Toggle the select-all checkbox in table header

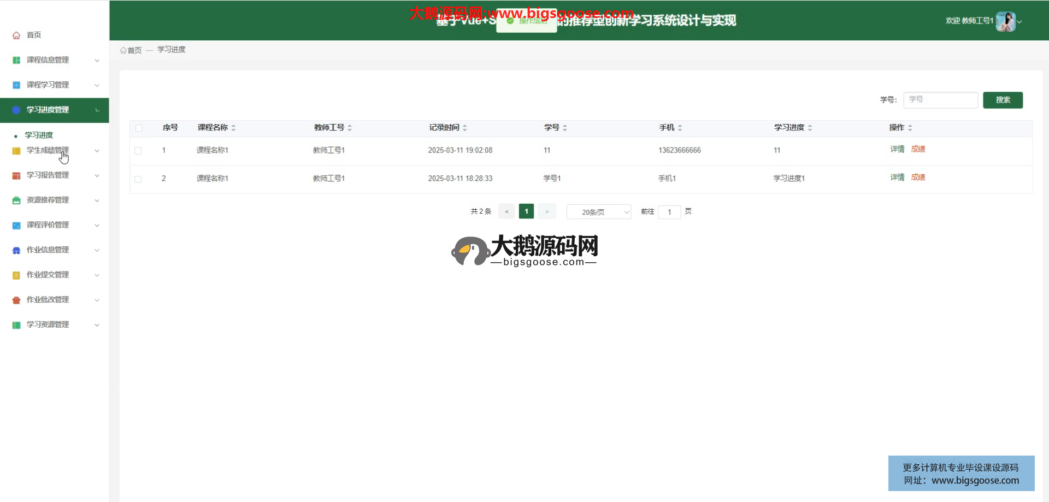139,128
